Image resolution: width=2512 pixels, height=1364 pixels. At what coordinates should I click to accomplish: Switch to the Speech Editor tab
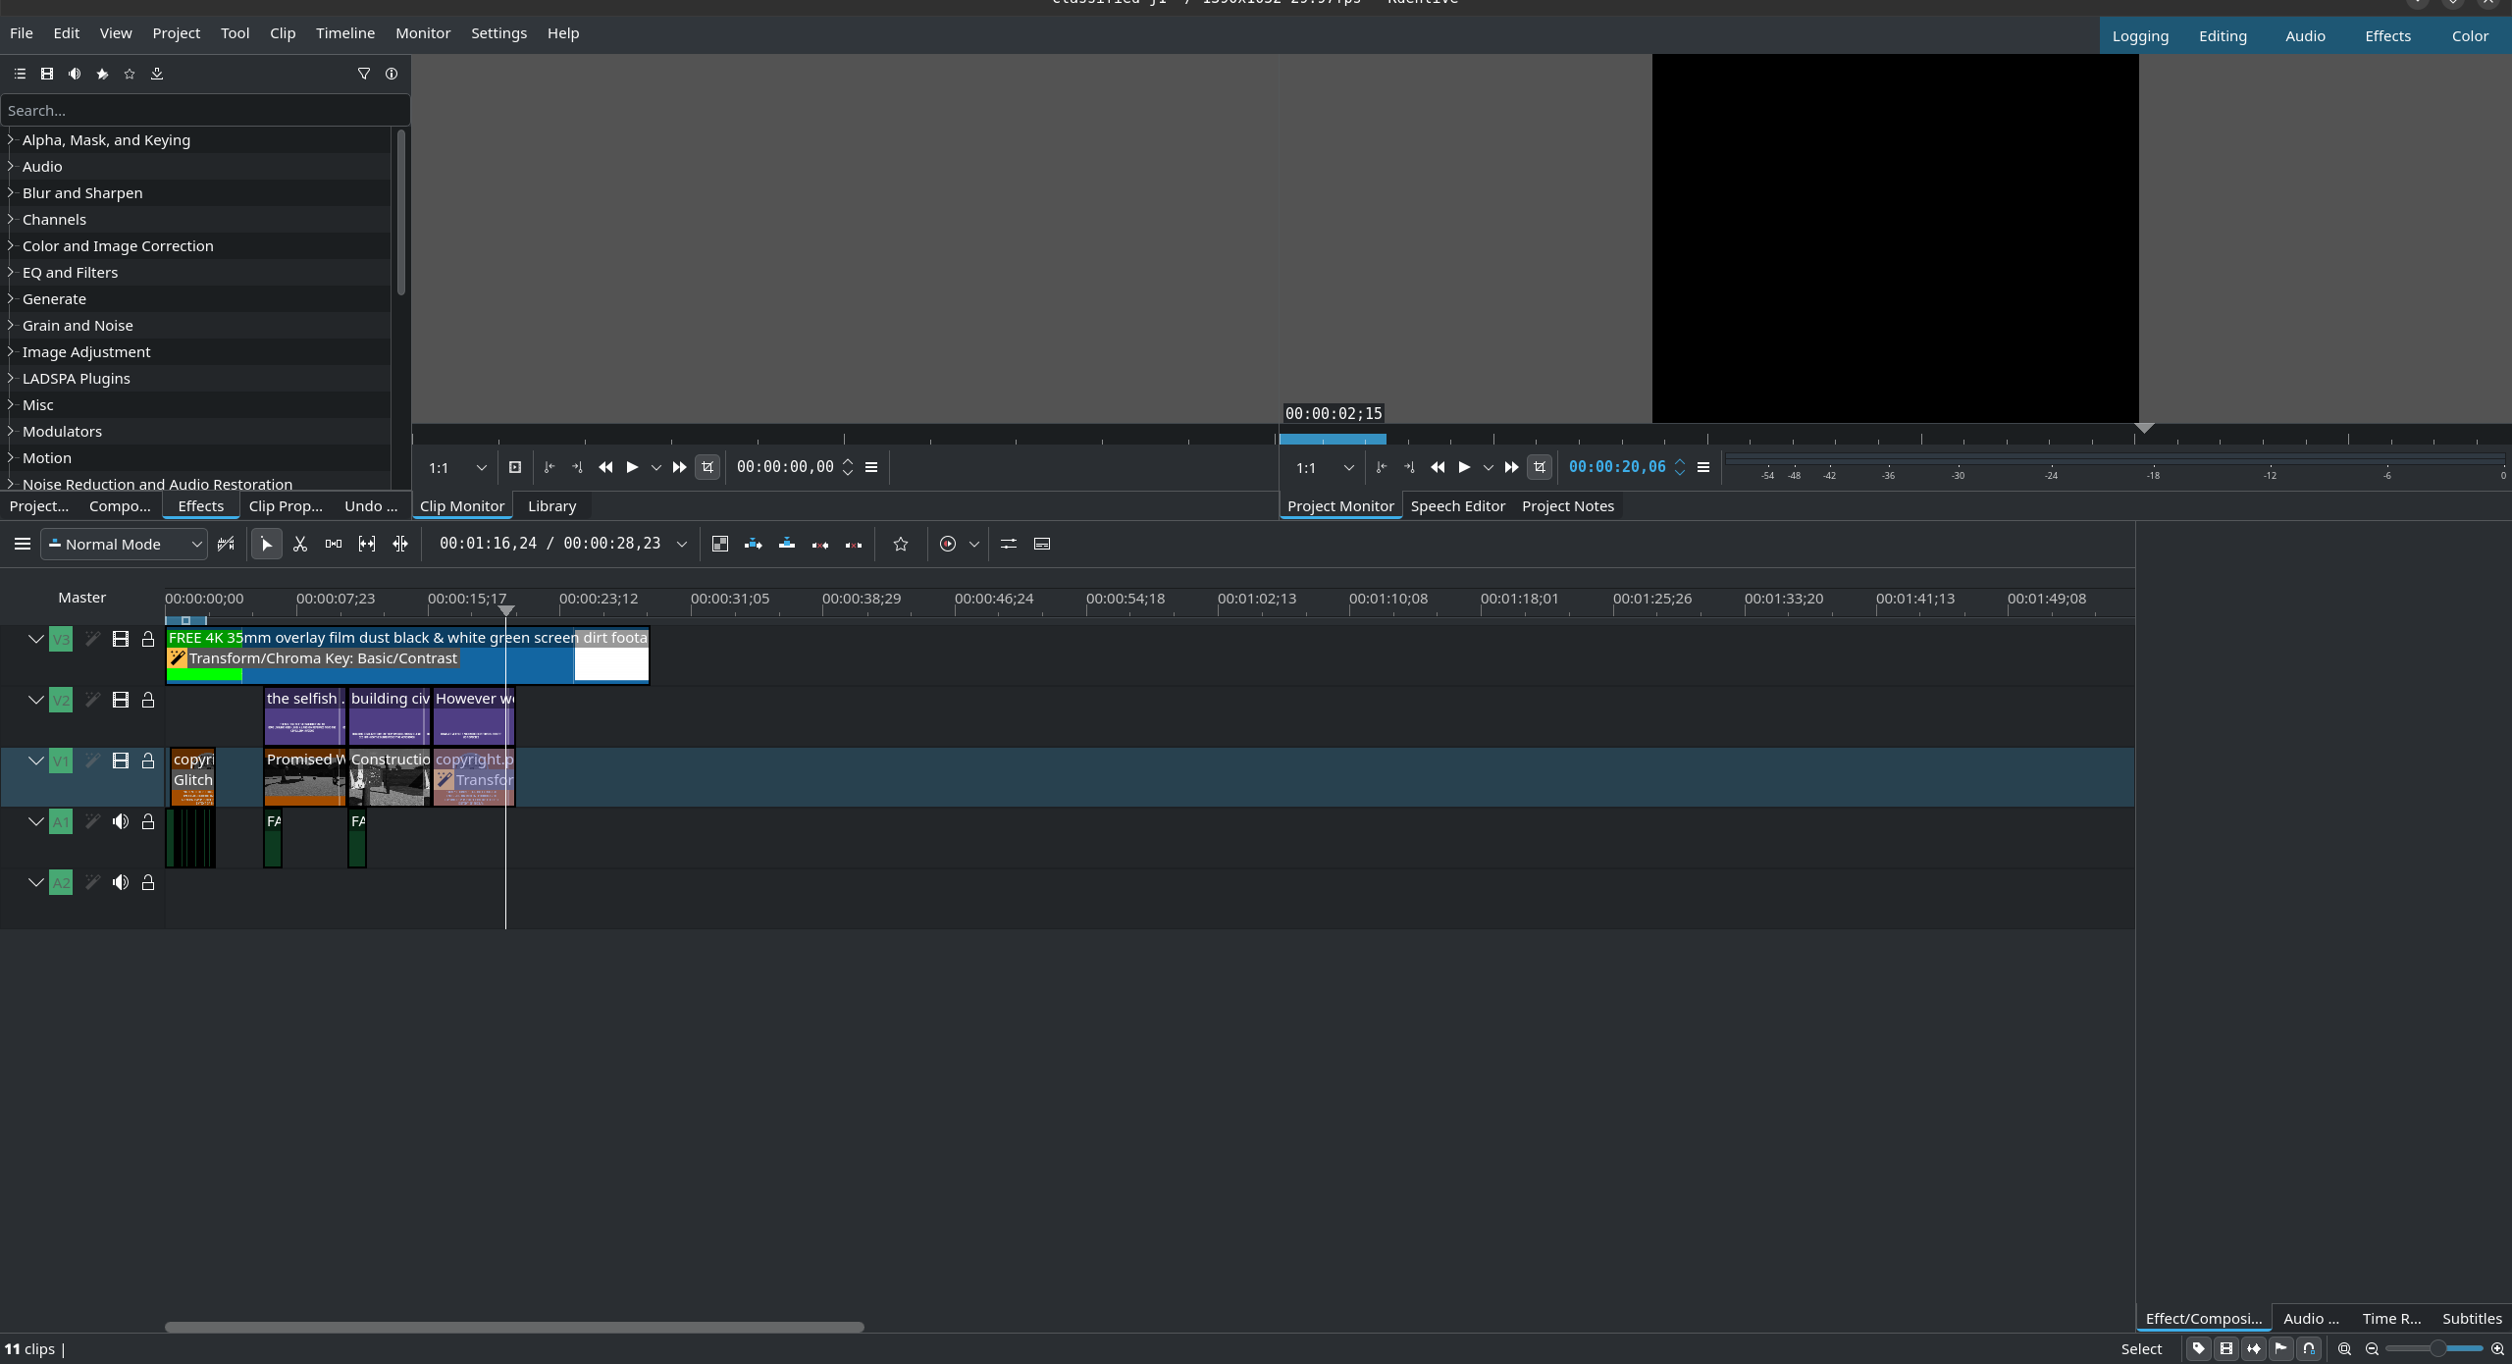pos(1457,506)
